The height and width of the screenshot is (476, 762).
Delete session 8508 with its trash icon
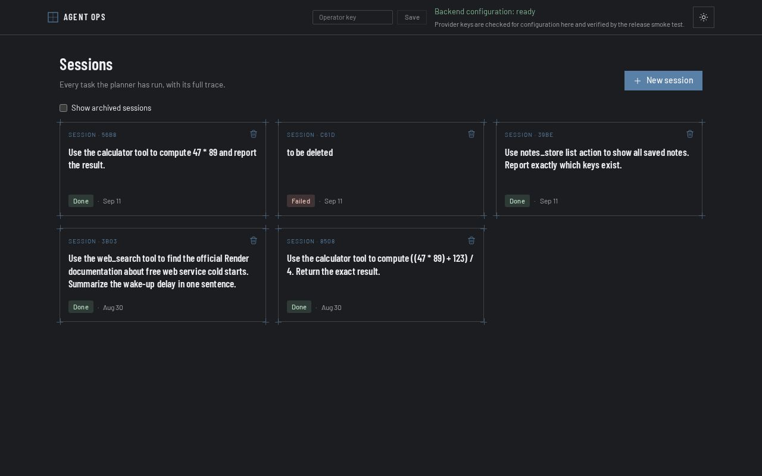471,240
